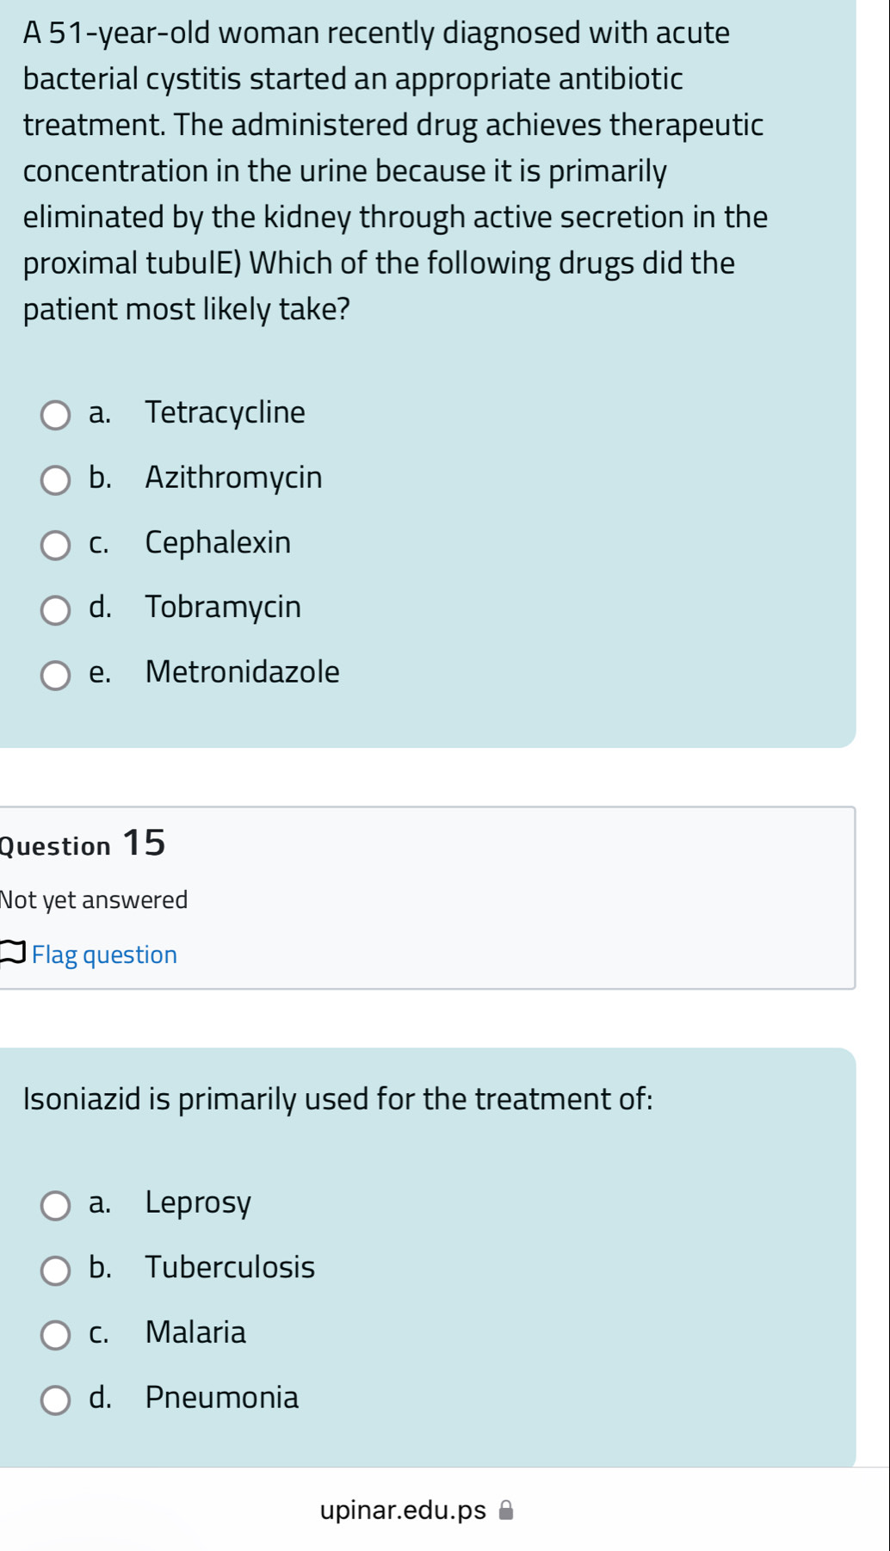Image resolution: width=890 pixels, height=1551 pixels.
Task: Mark Metronidazole radio button
Action: click(56, 675)
